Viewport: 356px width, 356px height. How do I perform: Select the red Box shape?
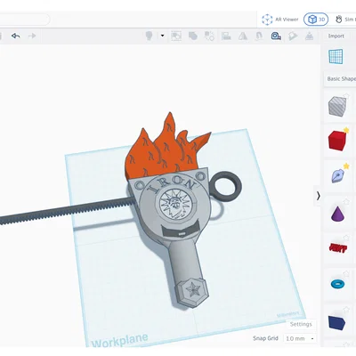coord(337,141)
